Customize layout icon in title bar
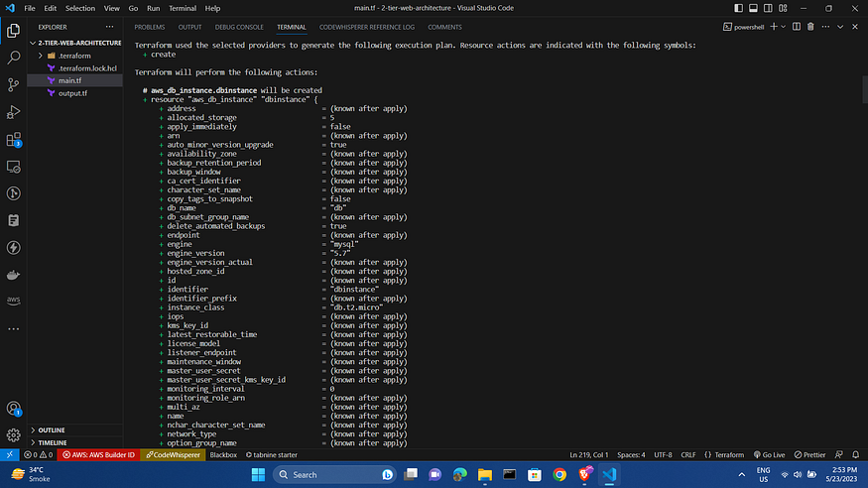The image size is (868, 488). pos(783,8)
